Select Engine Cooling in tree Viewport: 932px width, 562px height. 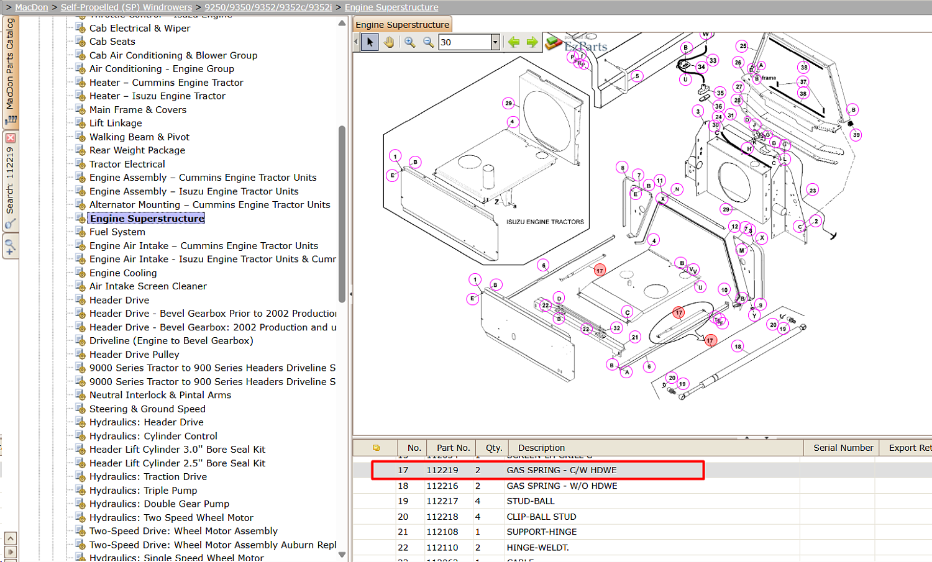point(123,273)
